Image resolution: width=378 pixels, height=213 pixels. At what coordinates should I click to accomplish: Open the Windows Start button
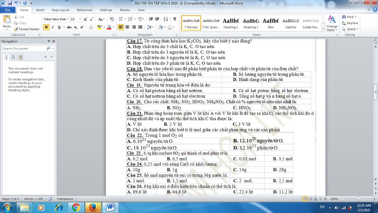click(x=7, y=207)
